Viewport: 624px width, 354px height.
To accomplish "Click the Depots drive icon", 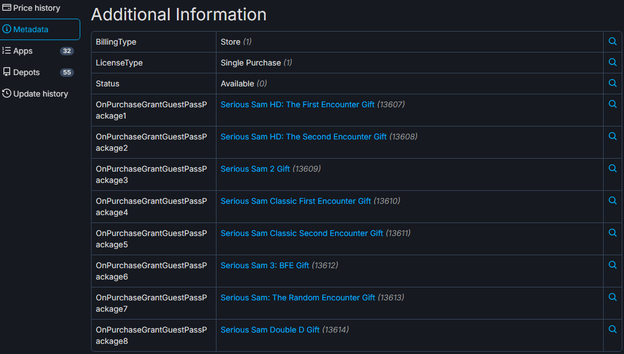I will [x=6, y=72].
